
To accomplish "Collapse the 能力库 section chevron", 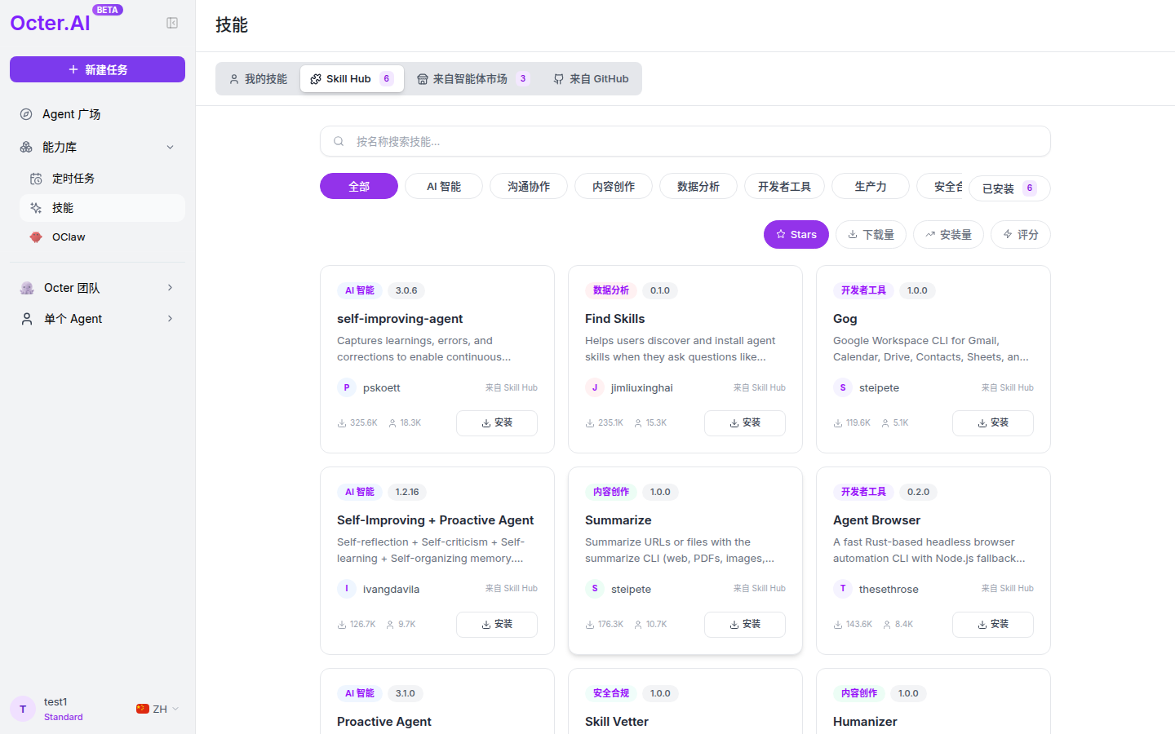I will (x=170, y=147).
